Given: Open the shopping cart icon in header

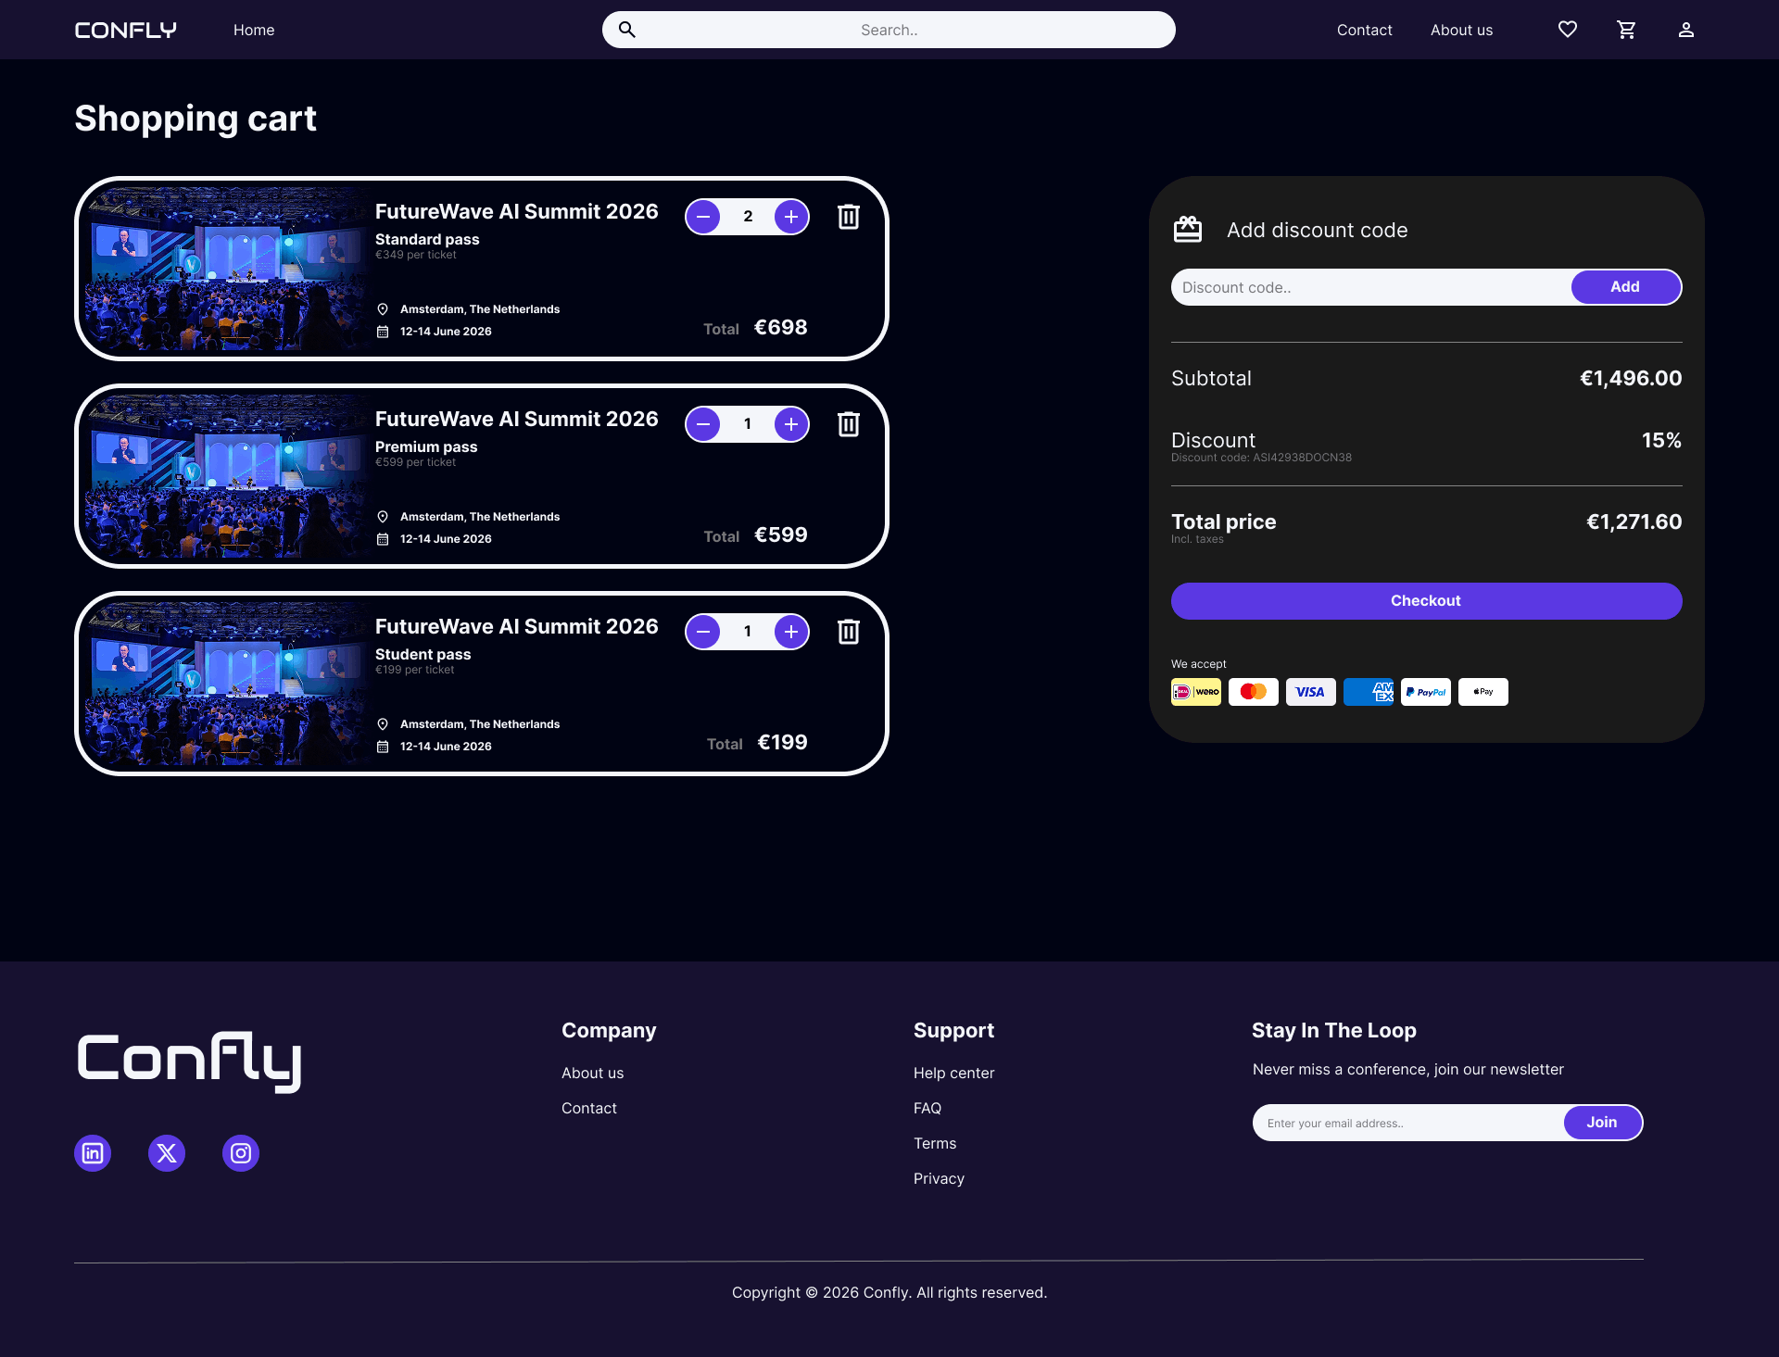Looking at the screenshot, I should click(1626, 30).
